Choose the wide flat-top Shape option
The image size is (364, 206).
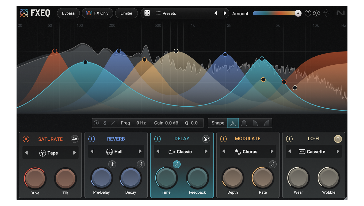tap(244, 123)
